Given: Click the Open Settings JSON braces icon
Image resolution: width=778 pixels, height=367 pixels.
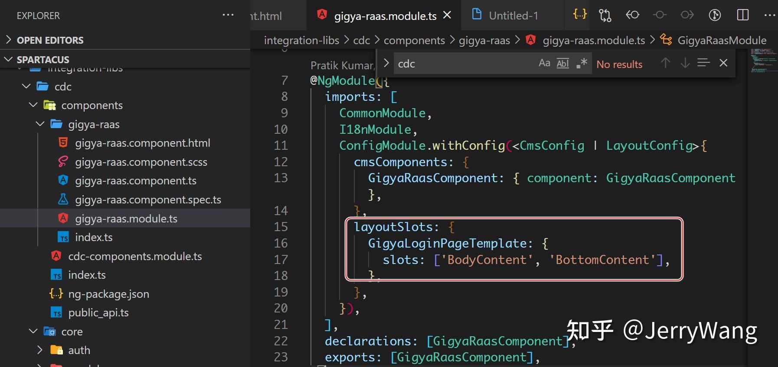Looking at the screenshot, I should point(580,15).
